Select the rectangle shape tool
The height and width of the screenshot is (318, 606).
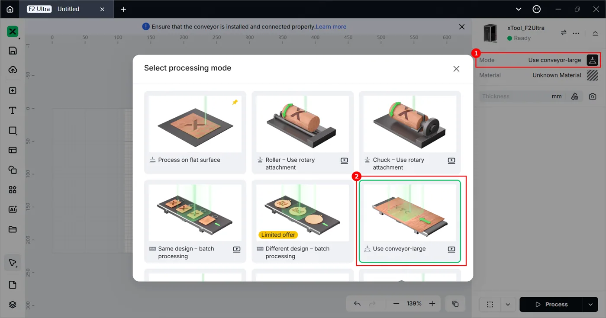[13, 130]
